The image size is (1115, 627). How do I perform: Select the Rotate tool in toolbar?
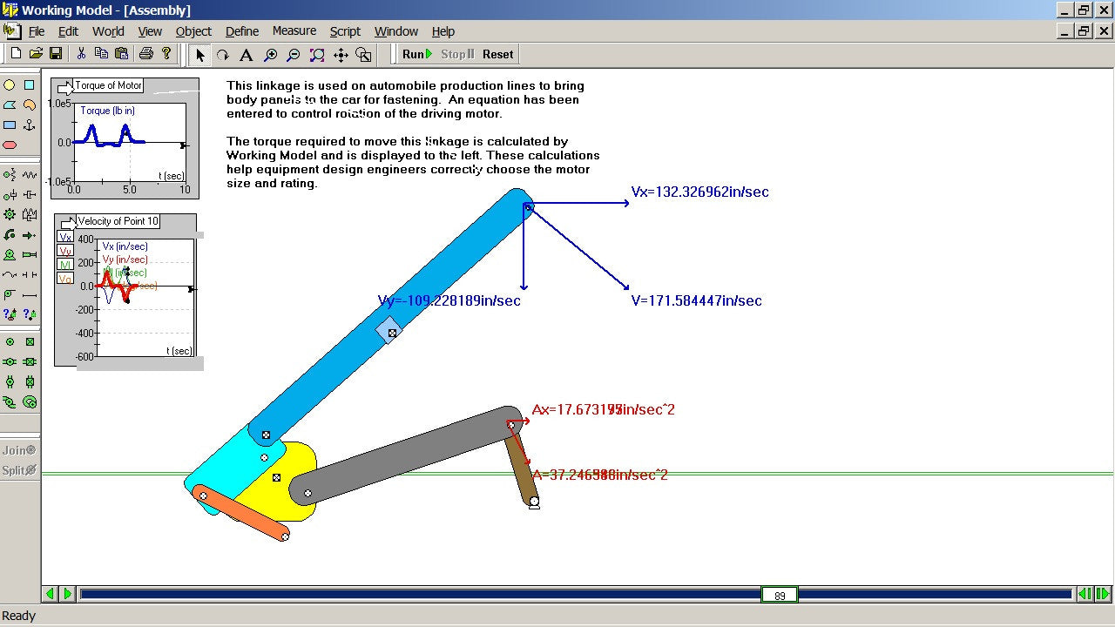(223, 55)
